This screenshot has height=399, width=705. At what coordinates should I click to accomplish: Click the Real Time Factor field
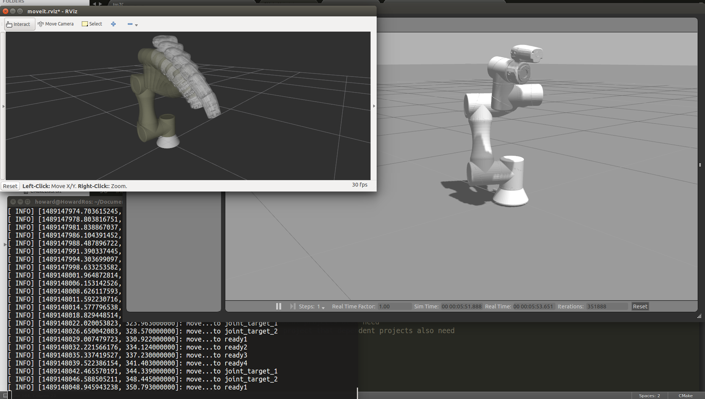pos(395,306)
